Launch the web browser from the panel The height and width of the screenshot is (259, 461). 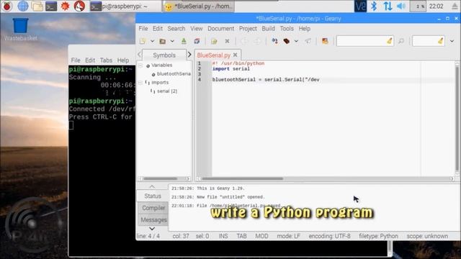point(22,6)
